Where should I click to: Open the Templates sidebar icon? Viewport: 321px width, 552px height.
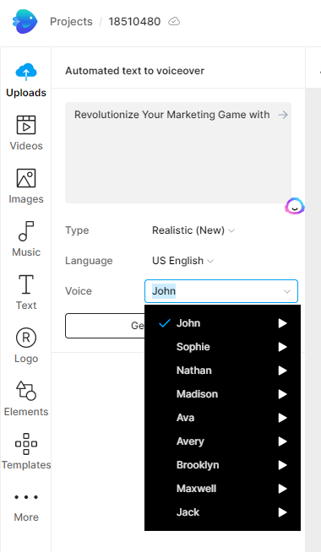[x=26, y=444]
